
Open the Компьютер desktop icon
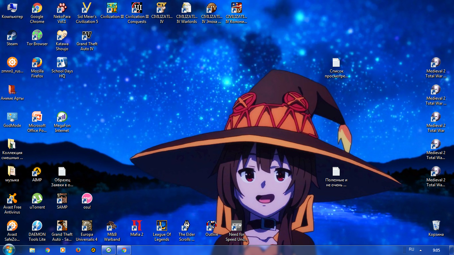(x=12, y=11)
